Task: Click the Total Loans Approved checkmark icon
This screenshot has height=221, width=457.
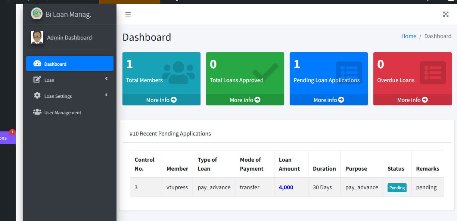Action: [265, 72]
